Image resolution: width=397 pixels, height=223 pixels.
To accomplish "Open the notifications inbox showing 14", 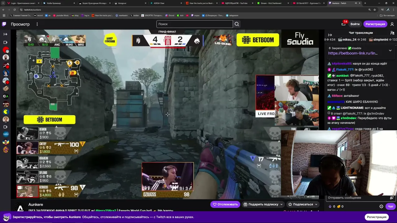I will point(344,24).
